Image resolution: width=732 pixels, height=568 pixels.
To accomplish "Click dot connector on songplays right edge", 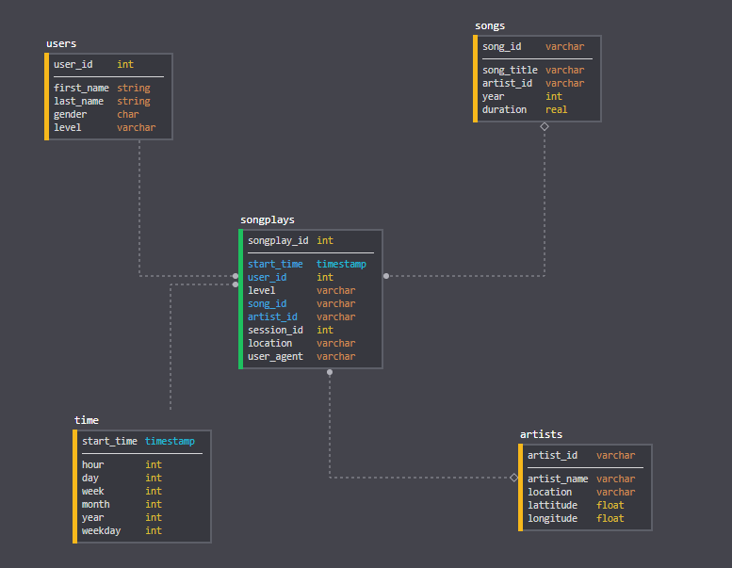I will click(x=386, y=276).
